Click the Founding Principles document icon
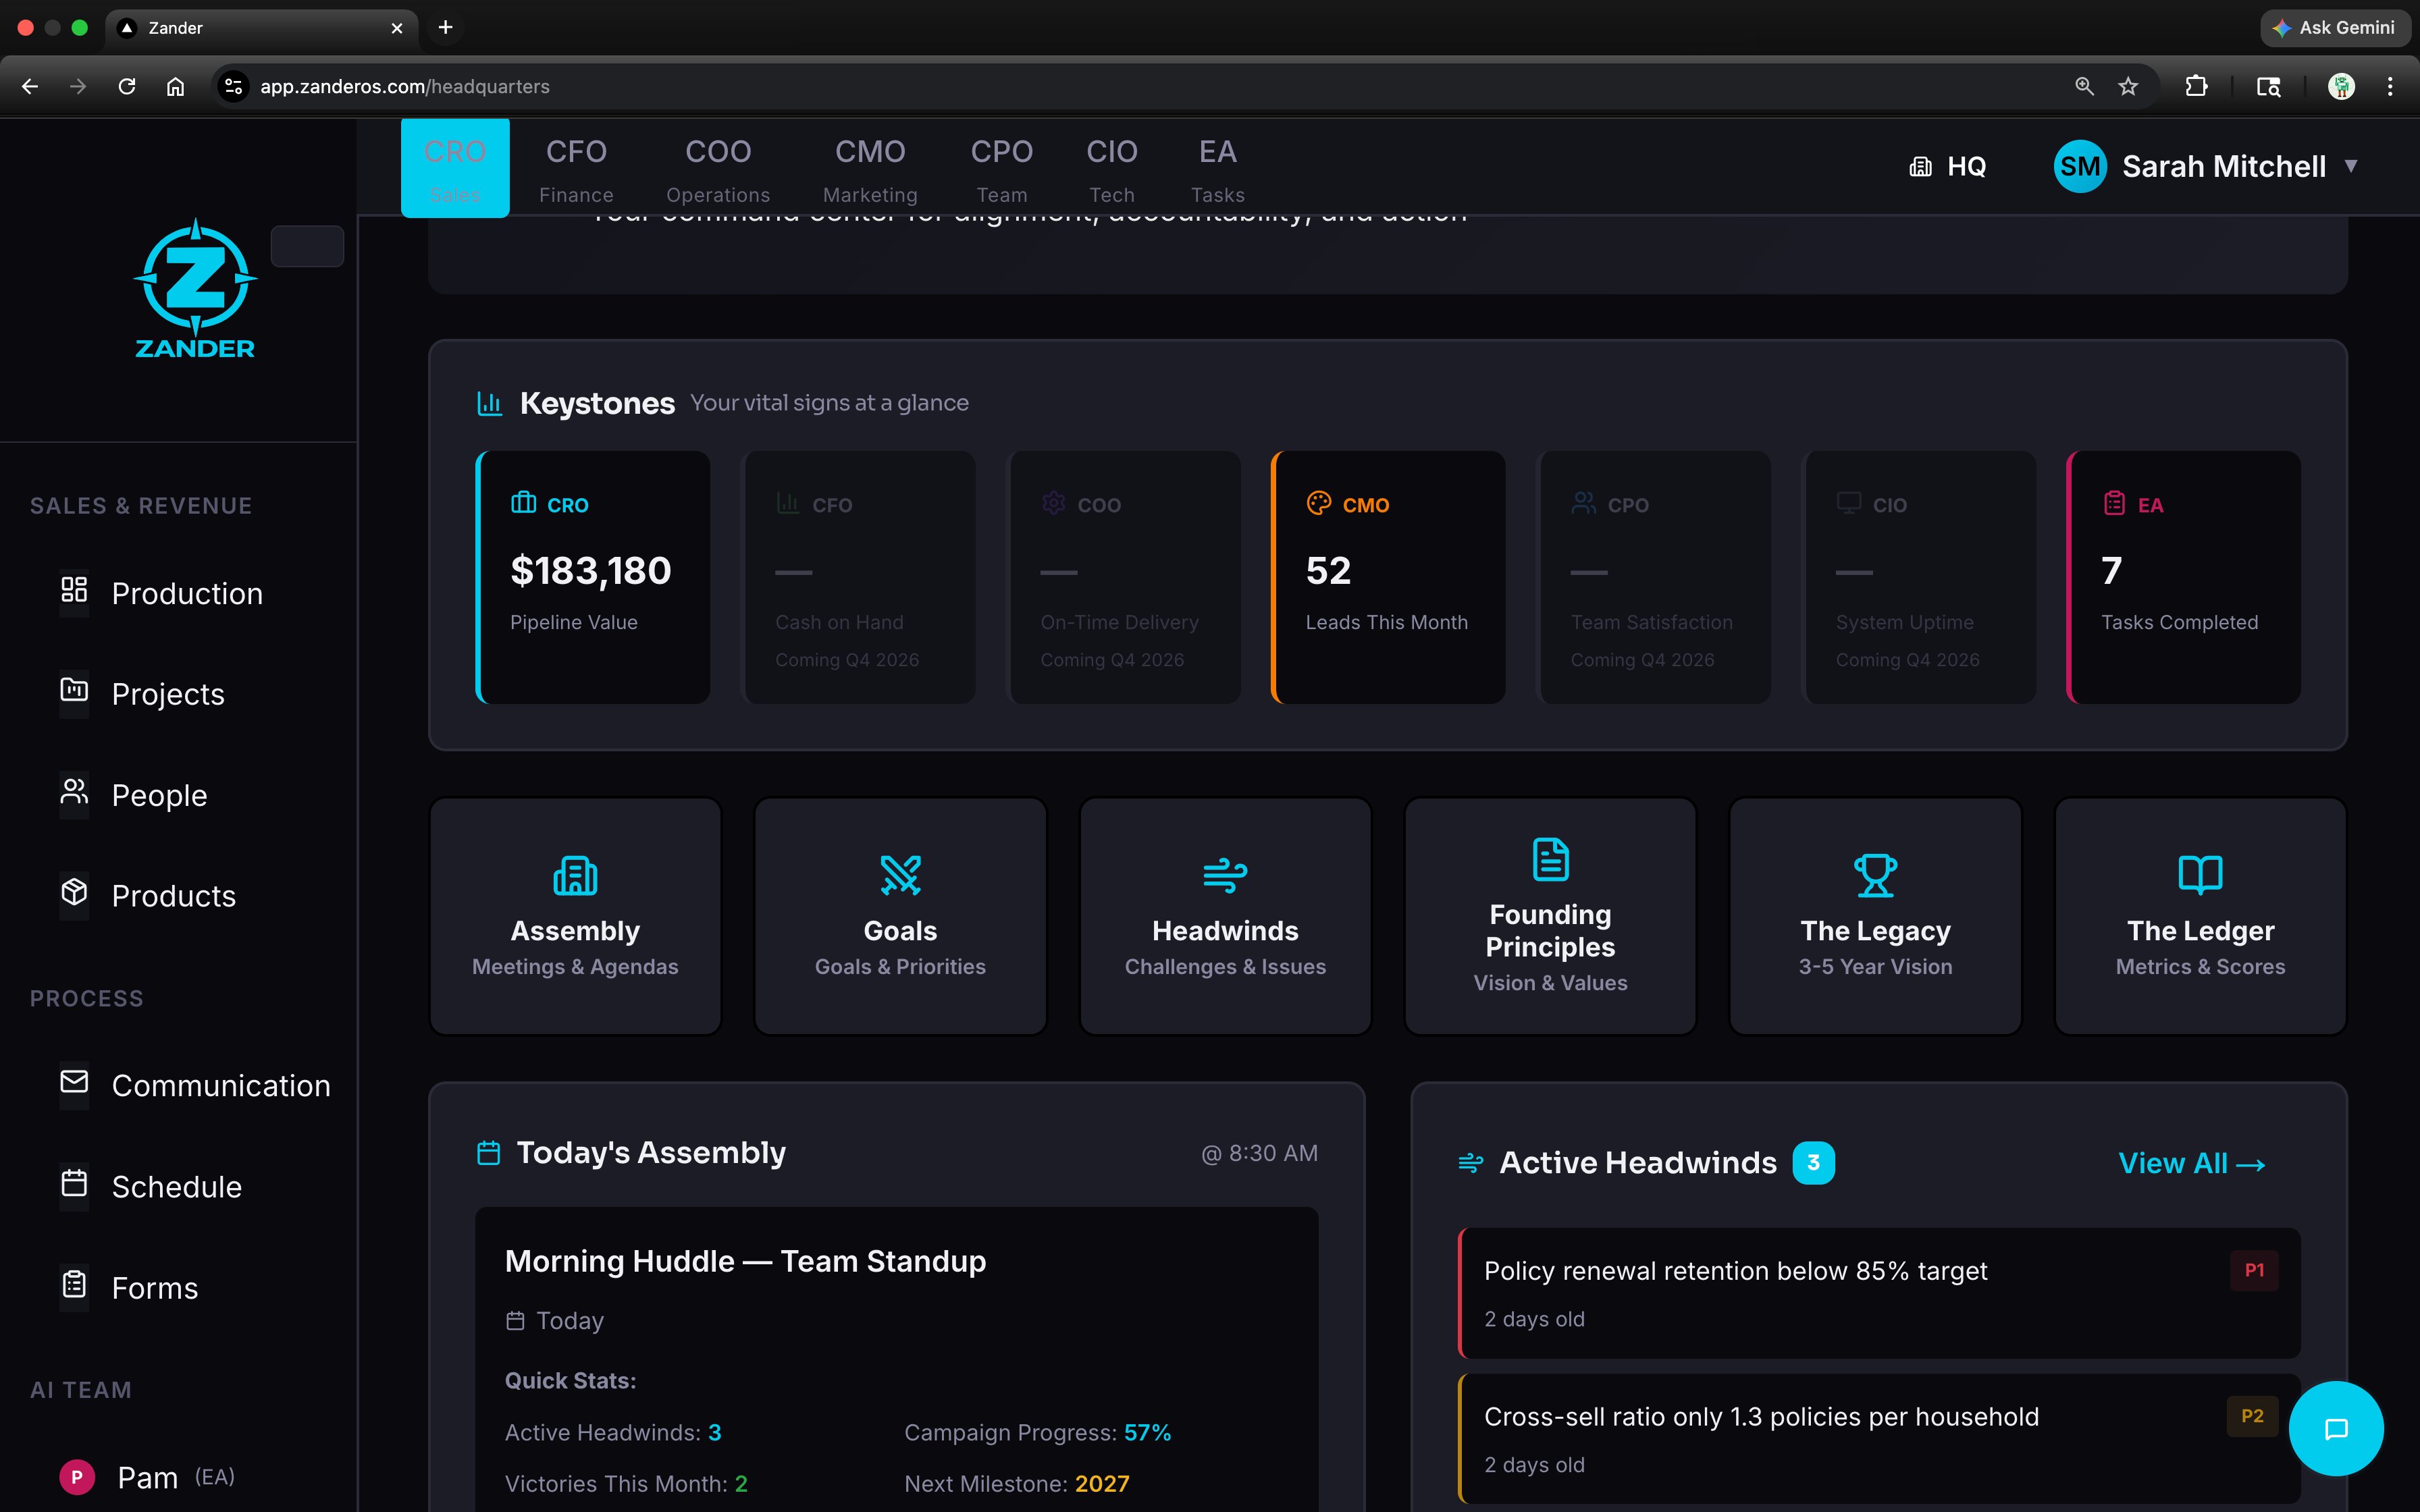 point(1550,860)
